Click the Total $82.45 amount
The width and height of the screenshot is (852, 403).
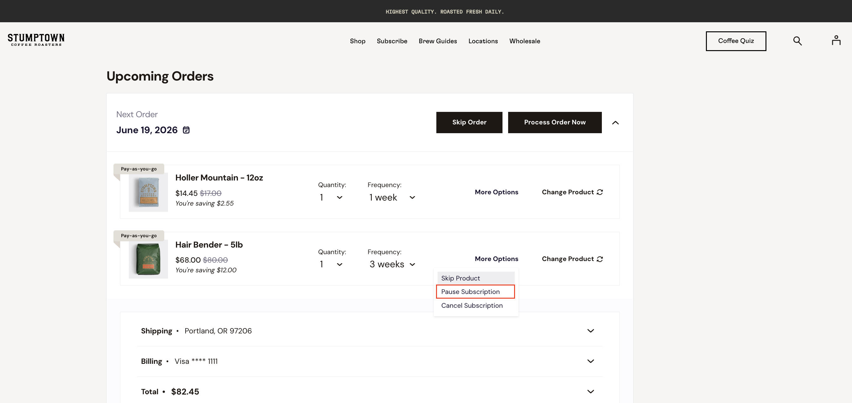(x=185, y=391)
